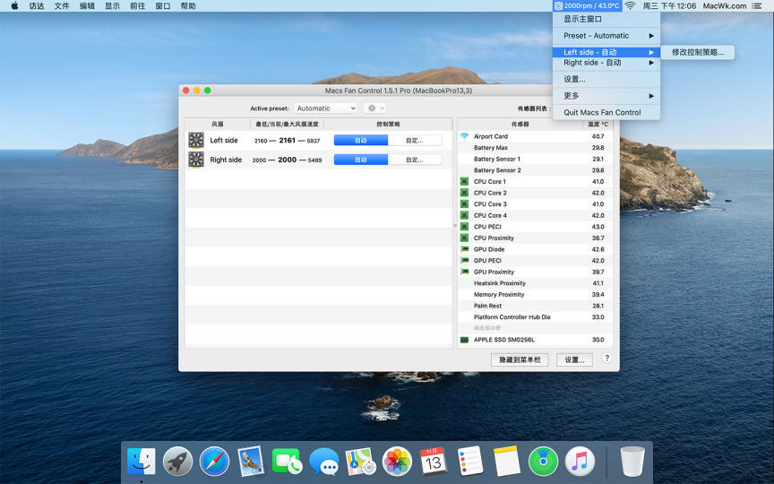This screenshot has width=774, height=484.
Task: Expand the Left side - 自动 submenu
Action: pos(606,52)
